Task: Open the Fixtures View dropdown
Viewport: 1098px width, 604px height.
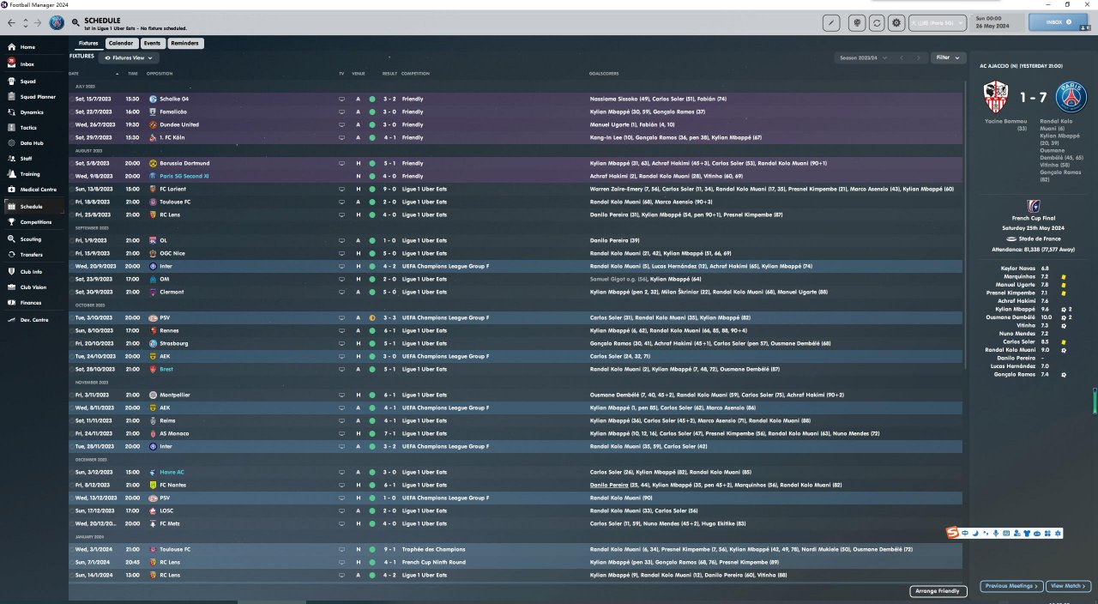Action: 129,57
